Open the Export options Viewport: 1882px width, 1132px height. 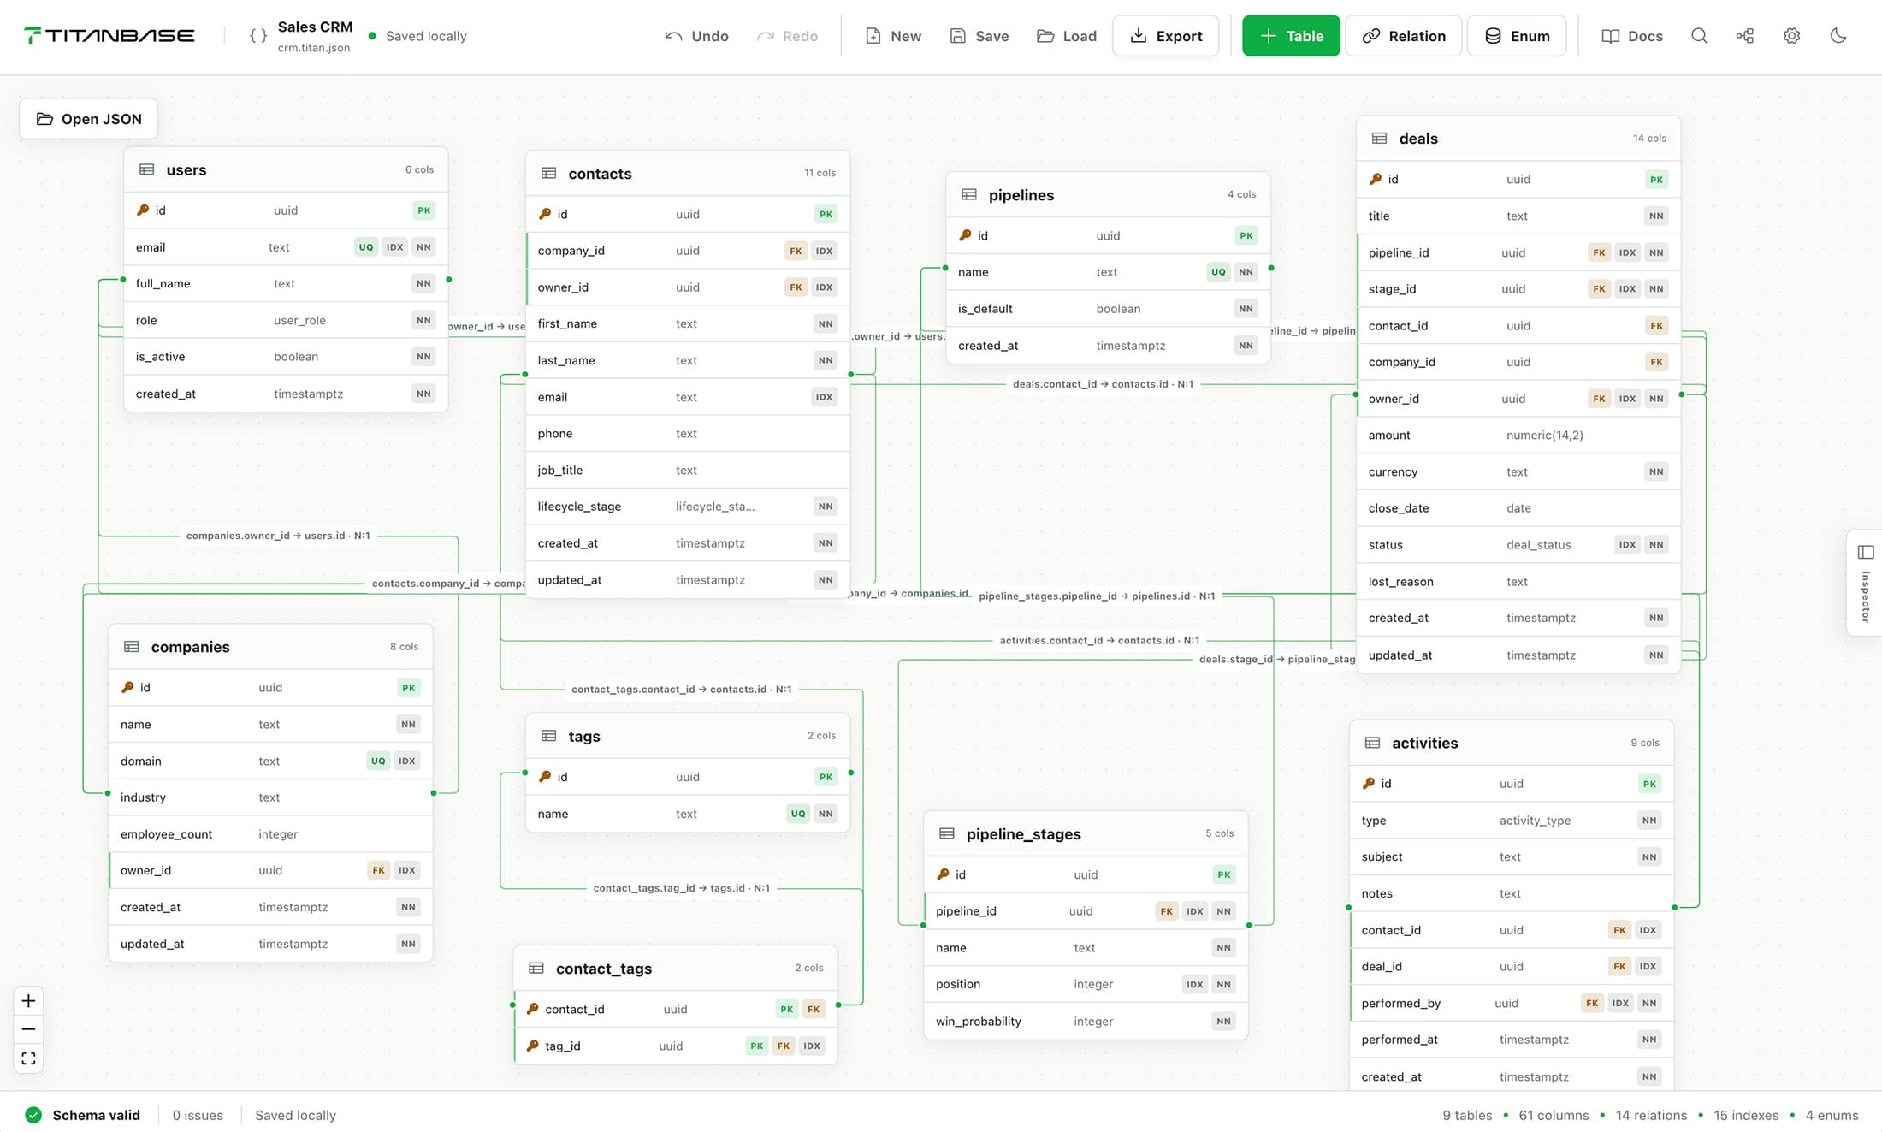(x=1166, y=36)
